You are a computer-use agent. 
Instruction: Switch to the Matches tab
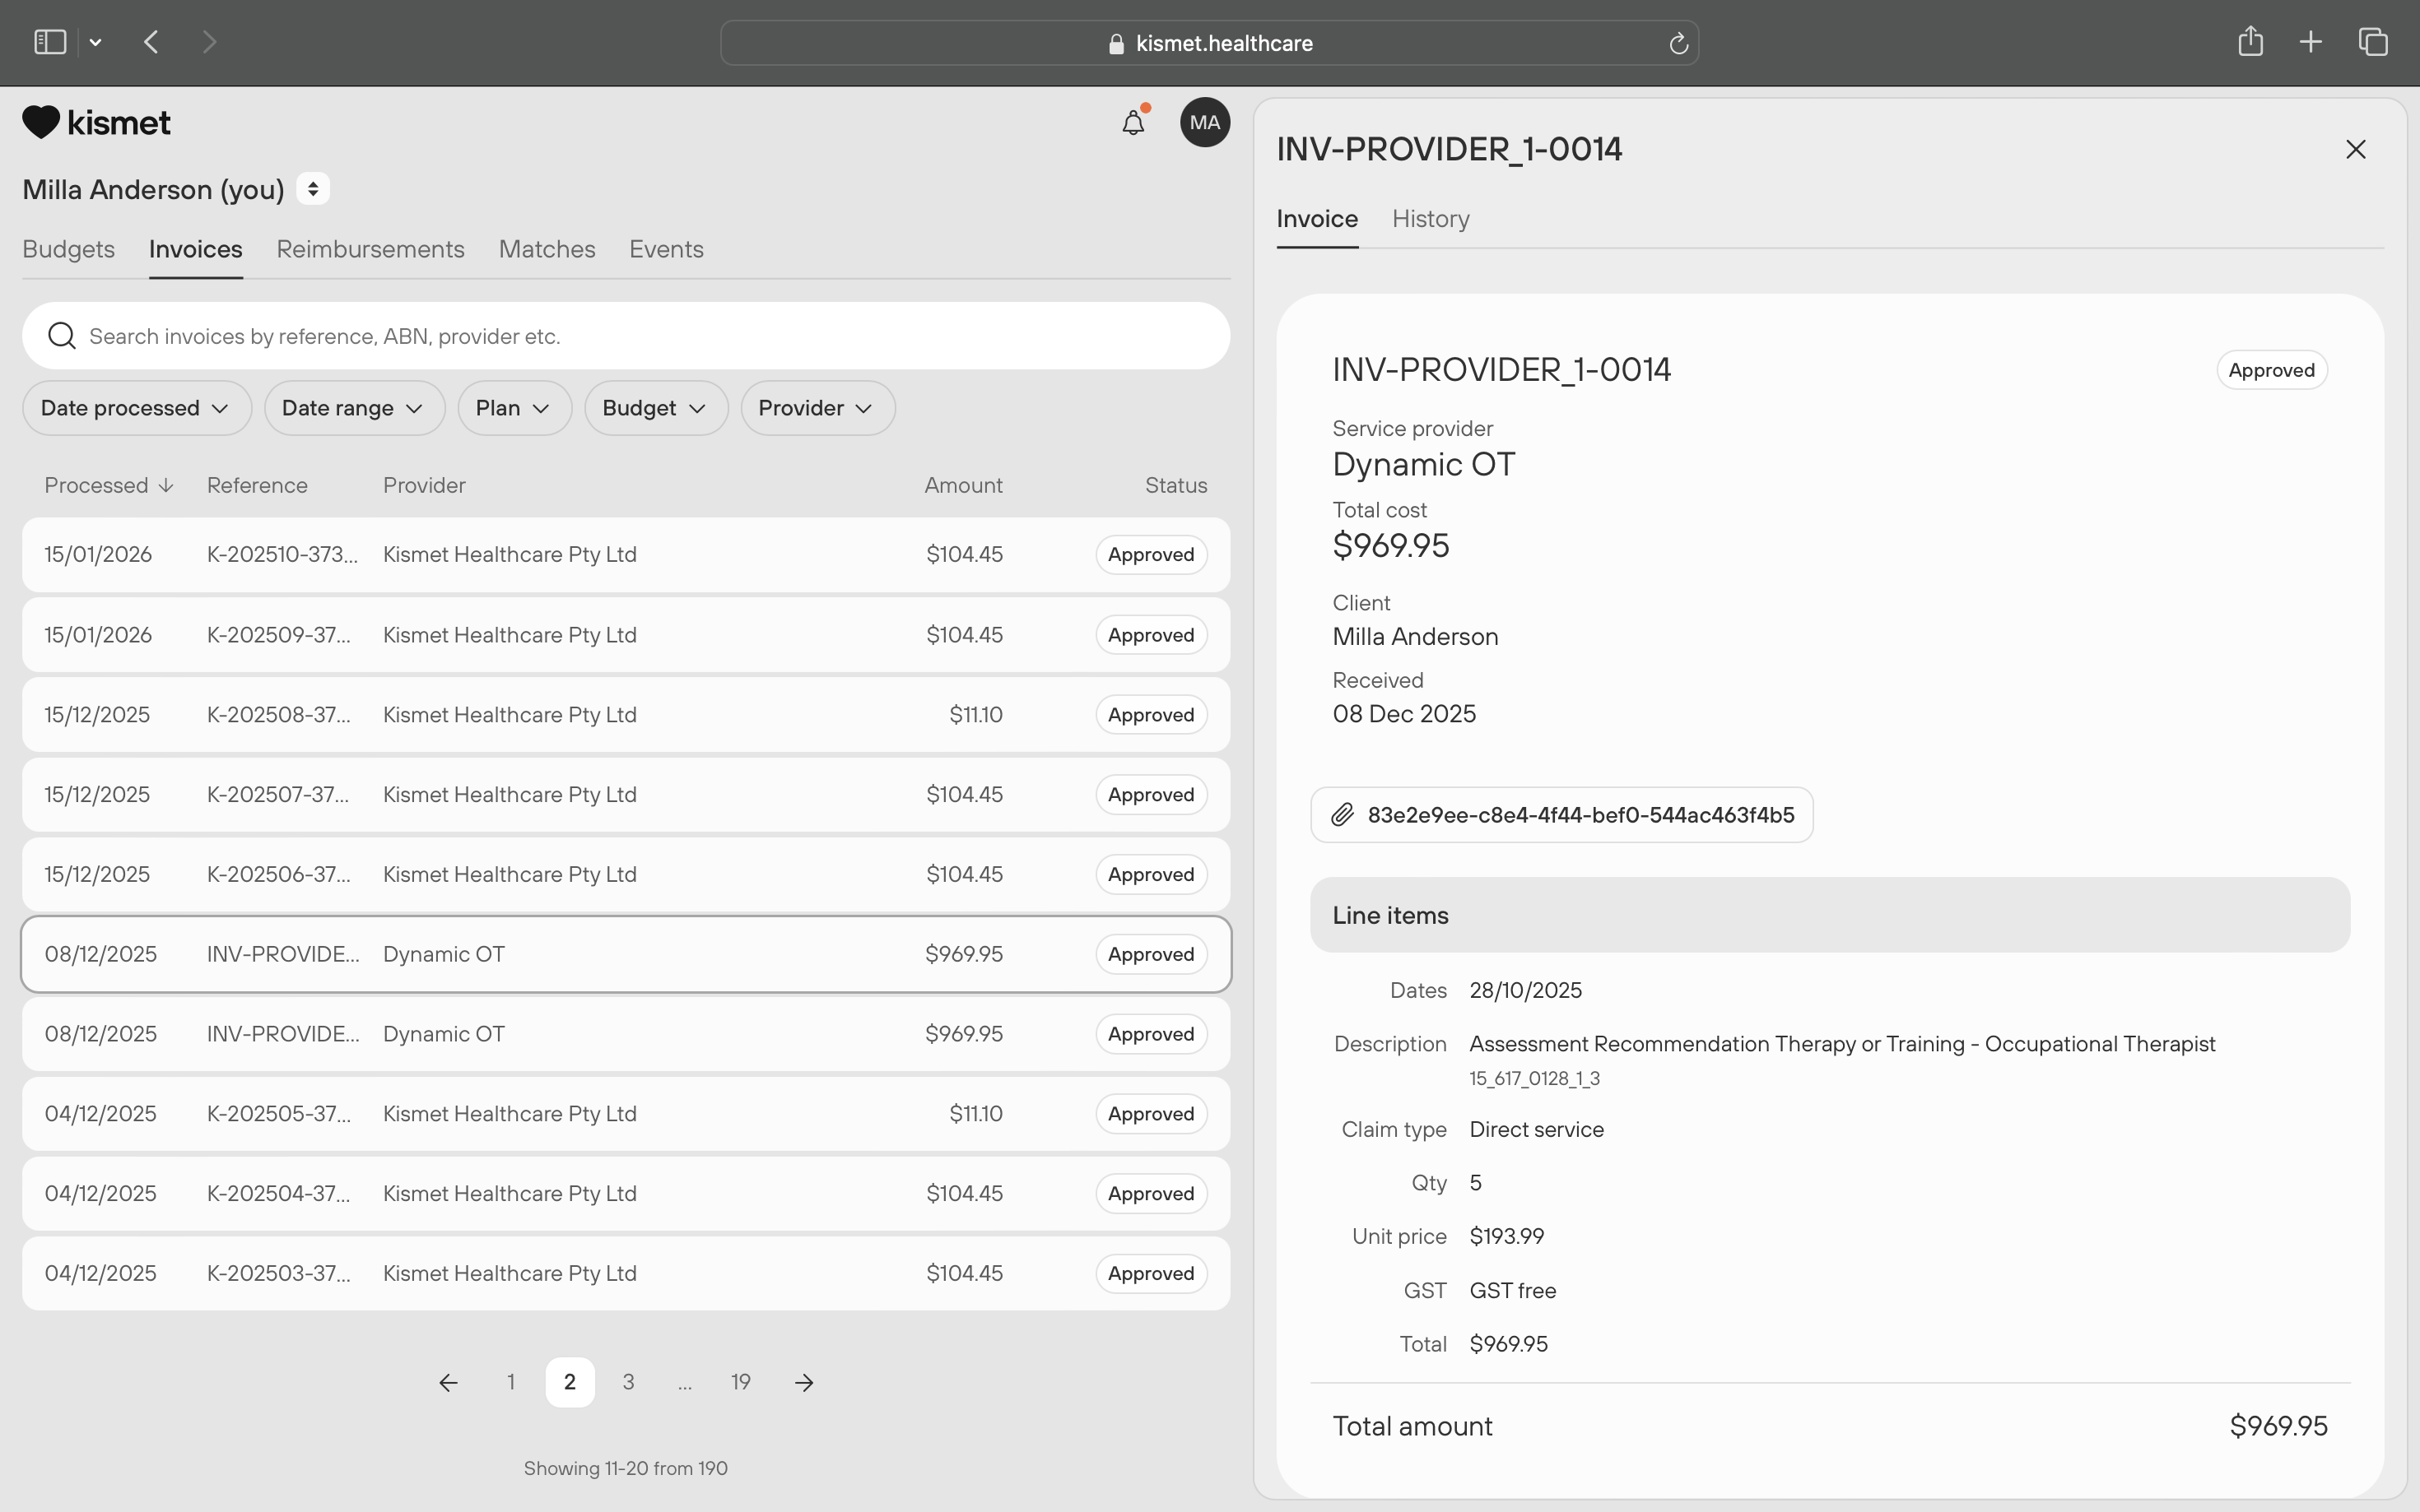click(x=547, y=249)
